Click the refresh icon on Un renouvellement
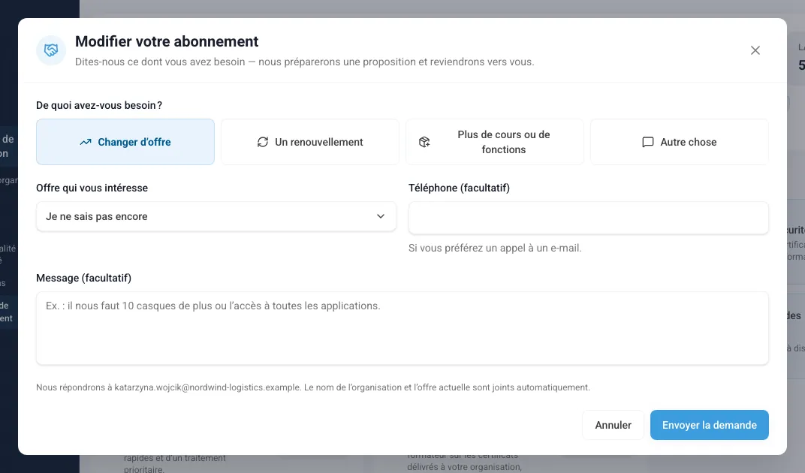This screenshot has width=805, height=473. coord(263,142)
